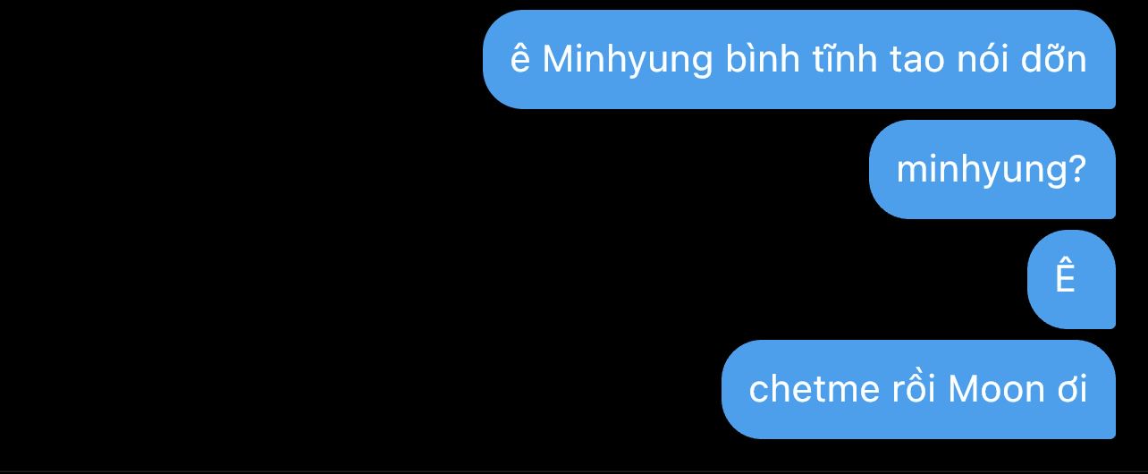Screen dimensions: 1148x474
Task: Click the lowercase text 'minhyung' in the second bubble
Action: [980, 171]
